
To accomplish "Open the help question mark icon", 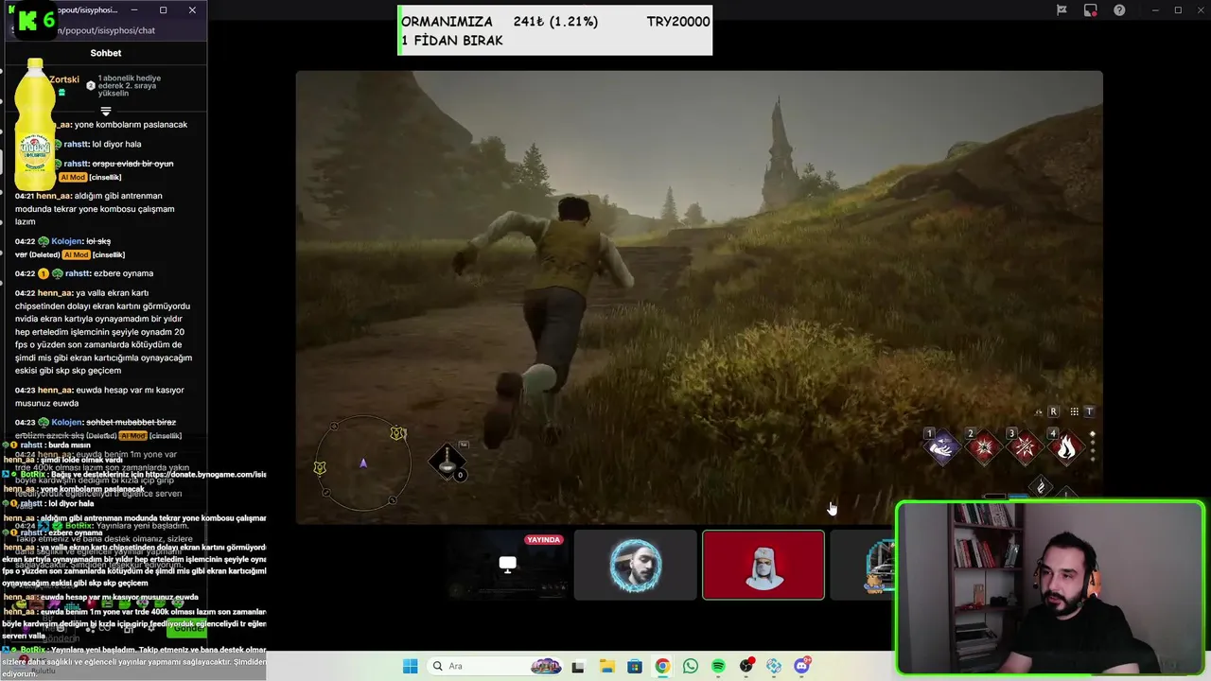I will point(1120,10).
